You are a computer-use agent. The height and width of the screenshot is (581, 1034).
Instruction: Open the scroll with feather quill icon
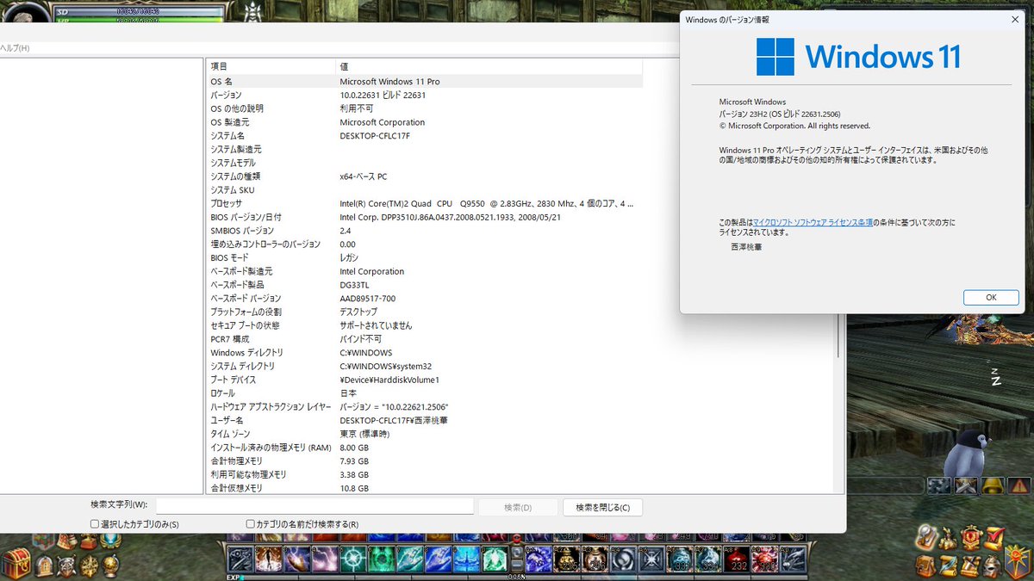click(949, 566)
